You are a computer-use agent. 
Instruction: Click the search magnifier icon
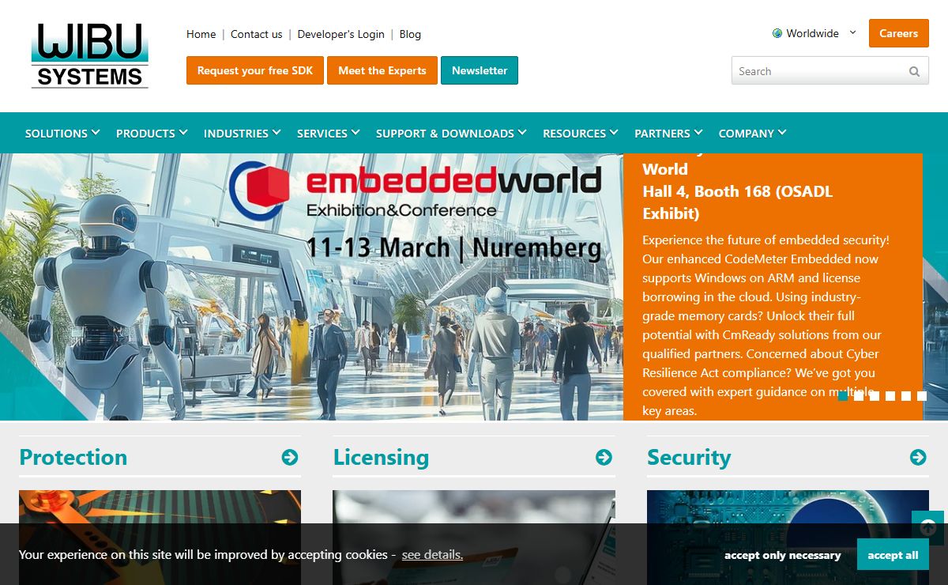pos(914,71)
